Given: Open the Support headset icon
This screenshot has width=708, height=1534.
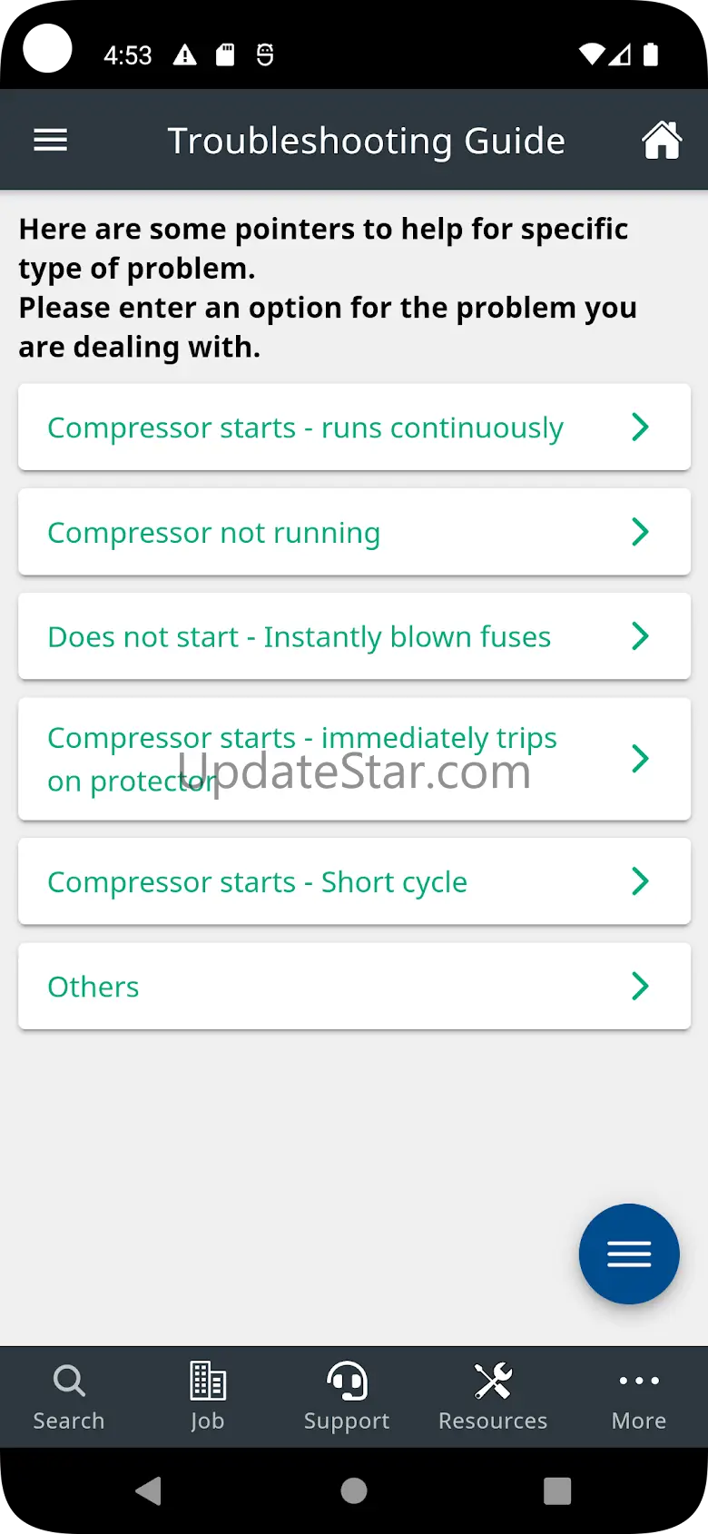Looking at the screenshot, I should coord(347,1381).
